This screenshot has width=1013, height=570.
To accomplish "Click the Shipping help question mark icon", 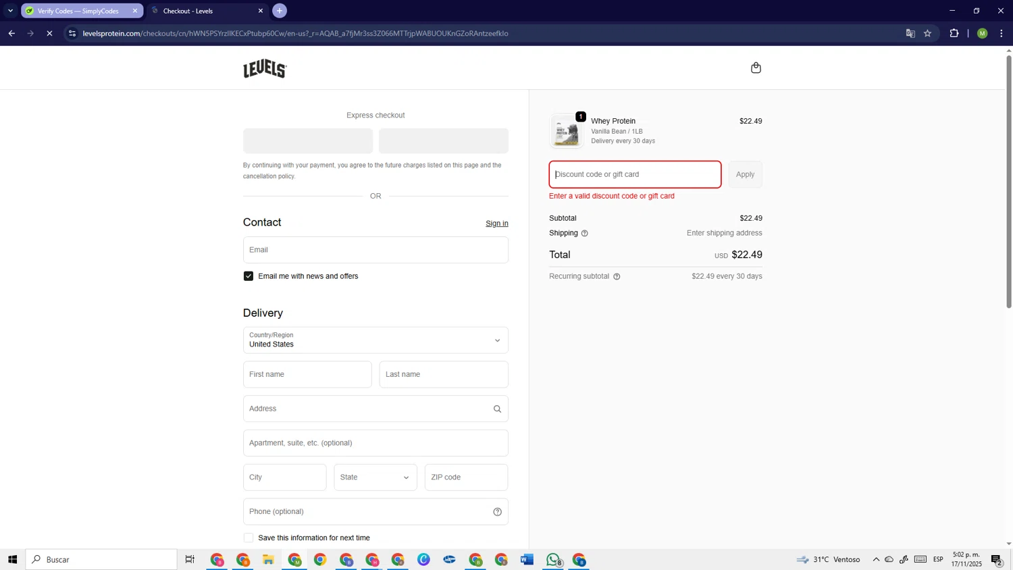I will point(585,233).
